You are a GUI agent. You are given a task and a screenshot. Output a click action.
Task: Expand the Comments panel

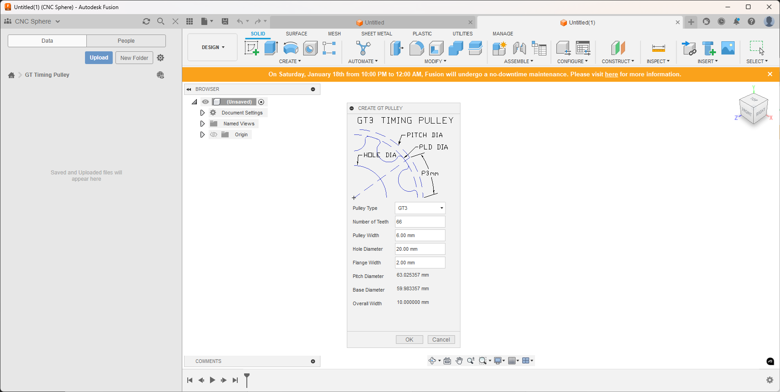tap(313, 361)
